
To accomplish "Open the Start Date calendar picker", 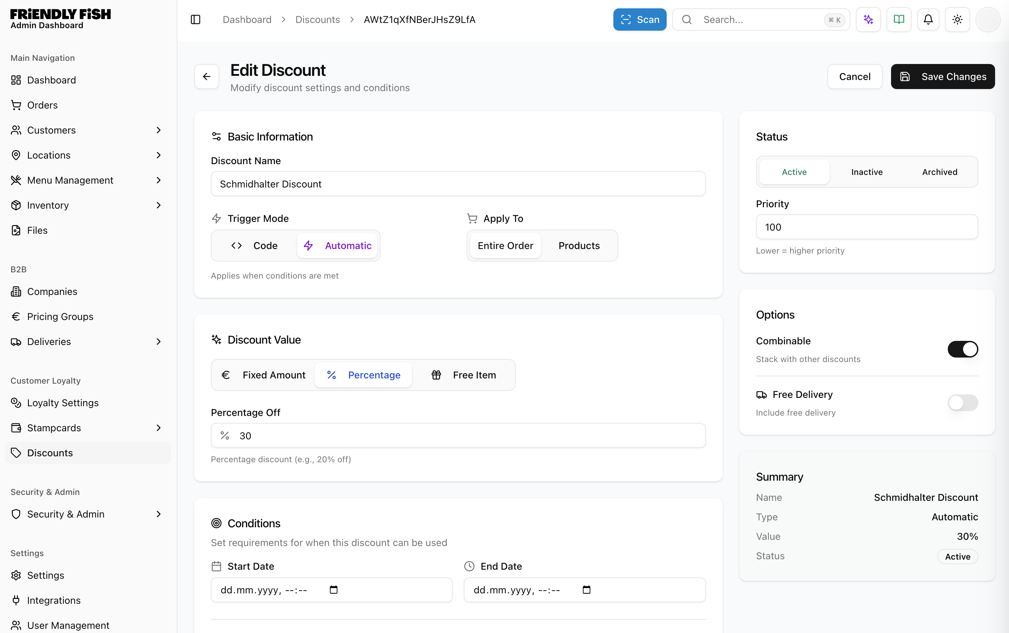I will click(334, 590).
